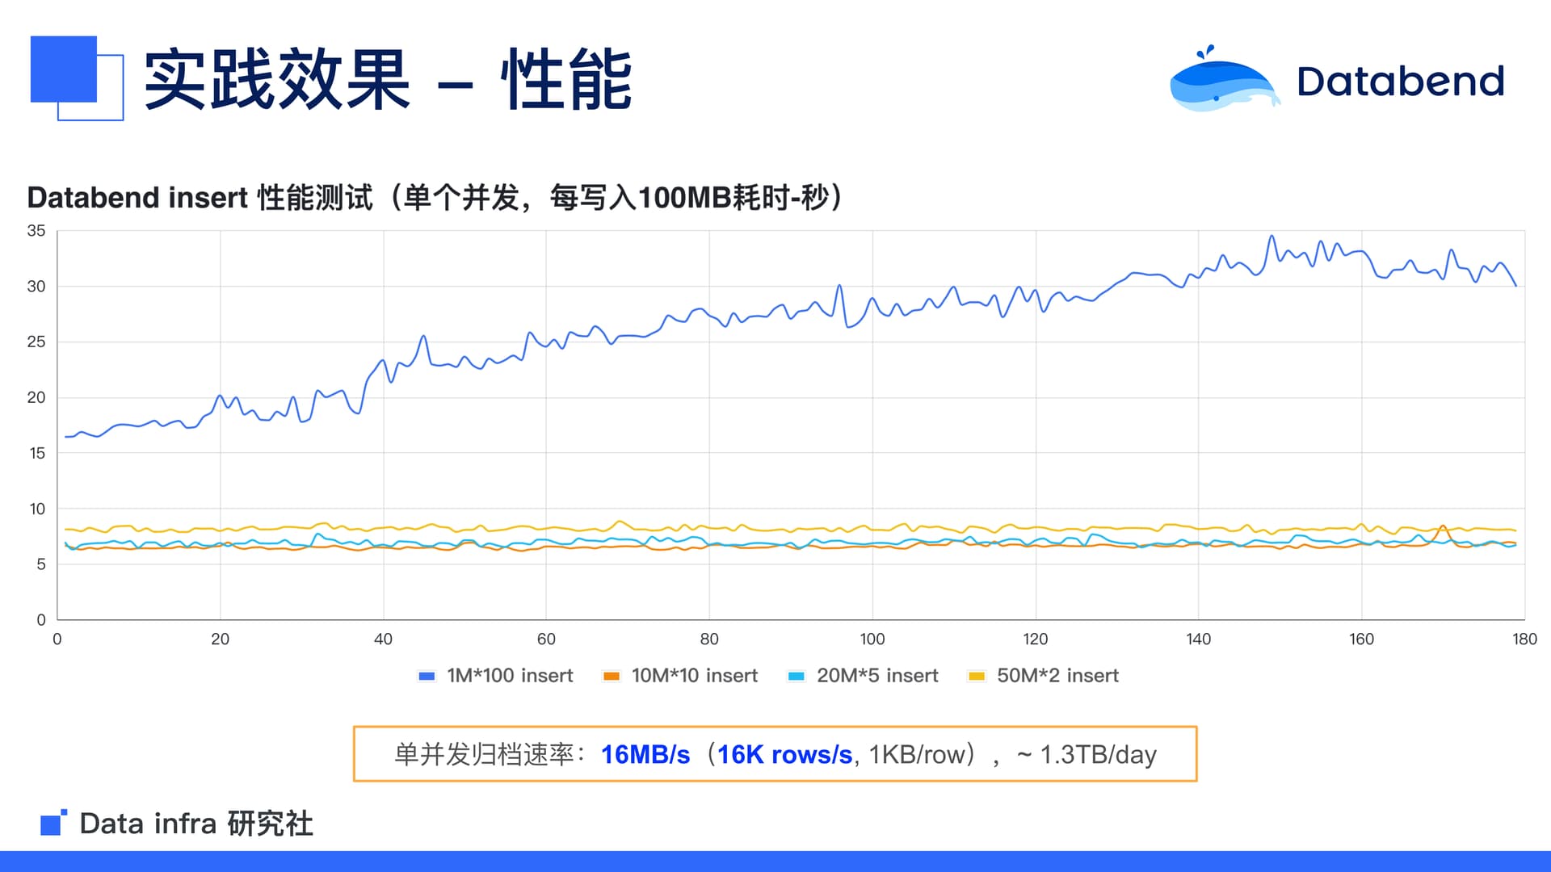This screenshot has width=1551, height=872.
Task: Click the y-axis label '35'
Action: click(x=36, y=231)
